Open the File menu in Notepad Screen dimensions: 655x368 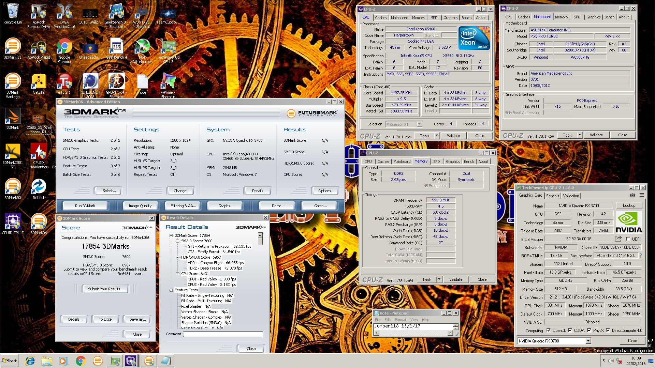pos(378,320)
